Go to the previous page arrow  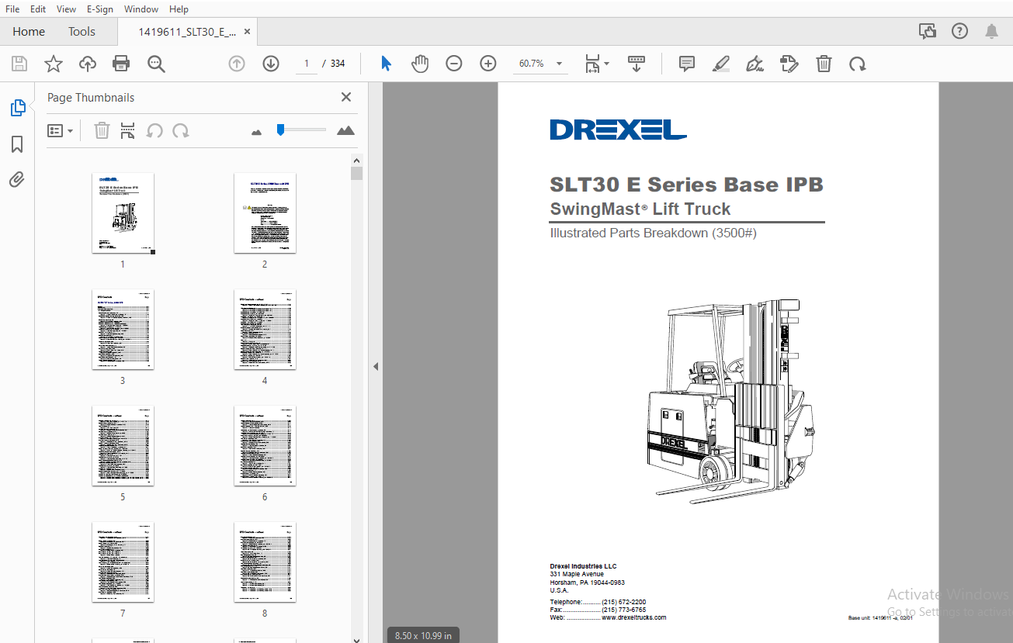(x=237, y=64)
